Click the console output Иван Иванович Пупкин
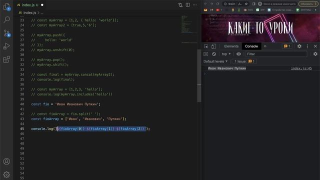Viewport: 320px width, 180px height. click(227, 68)
